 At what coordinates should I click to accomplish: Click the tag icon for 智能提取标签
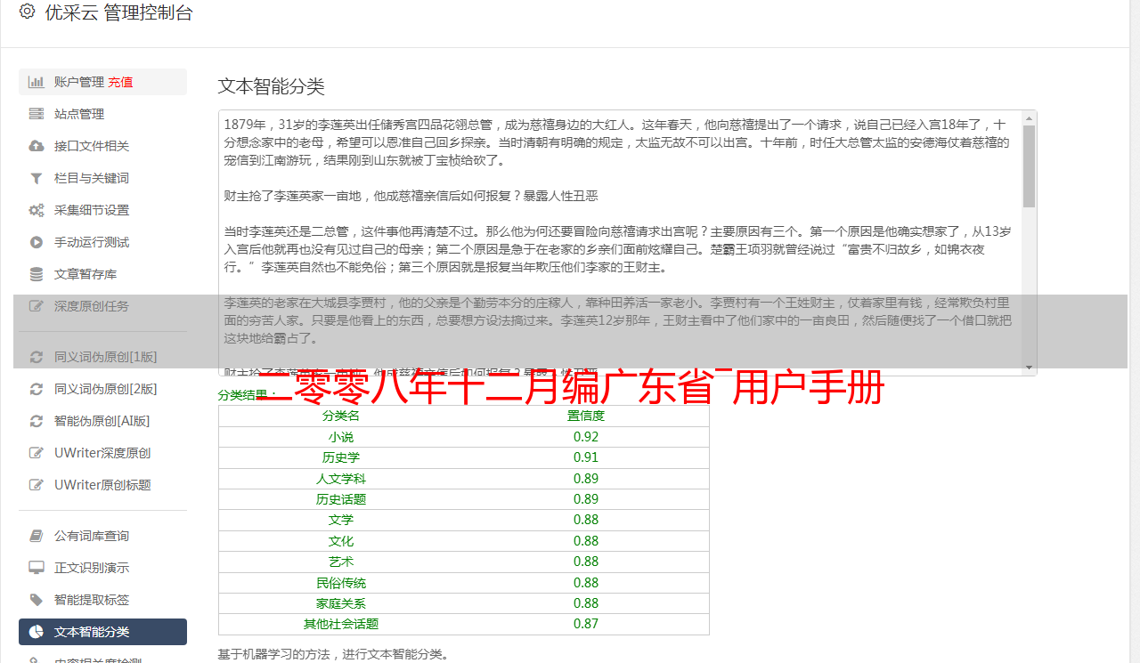37,600
